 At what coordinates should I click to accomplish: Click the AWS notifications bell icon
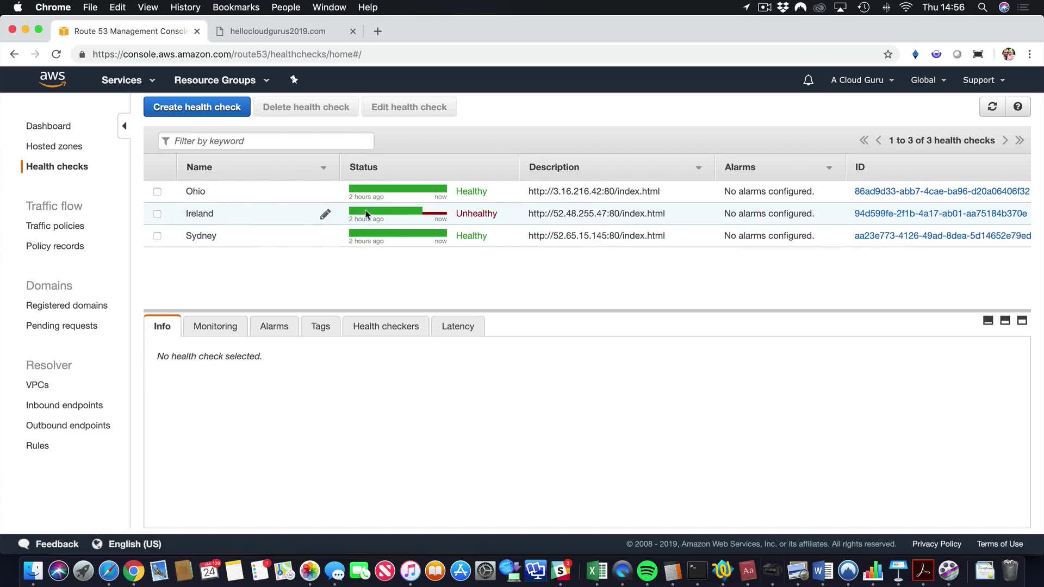point(808,80)
